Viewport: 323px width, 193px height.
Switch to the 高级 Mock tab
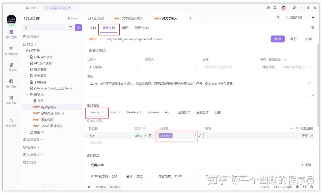click(142, 28)
